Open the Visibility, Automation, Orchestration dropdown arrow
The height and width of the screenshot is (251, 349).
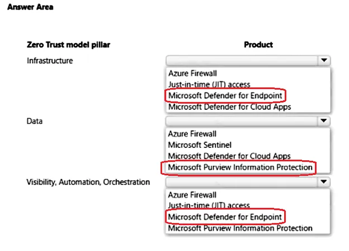point(324,182)
